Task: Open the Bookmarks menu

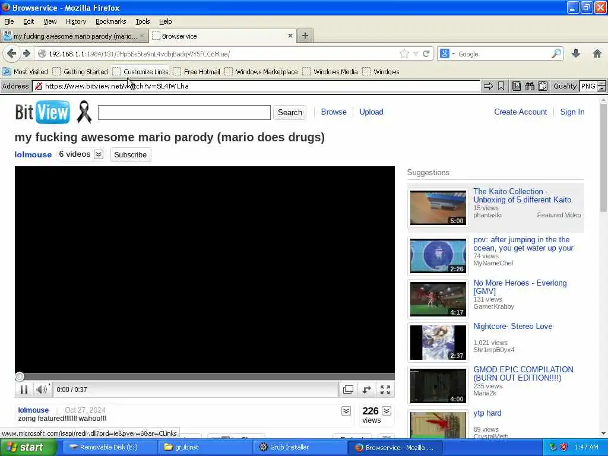Action: click(x=111, y=21)
